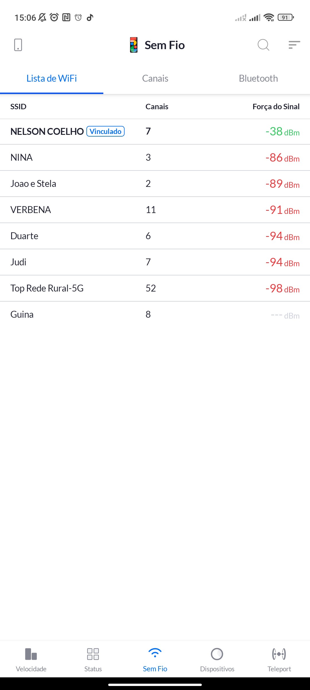310x690 pixels.
Task: Tap the phone device icon
Action: click(18, 45)
